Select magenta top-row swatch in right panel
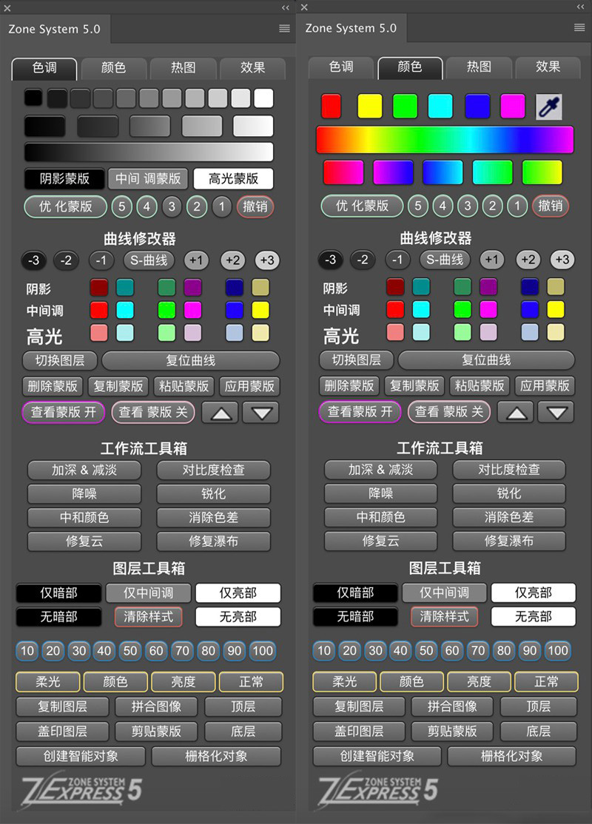The image size is (592, 824). pyautogui.click(x=512, y=107)
